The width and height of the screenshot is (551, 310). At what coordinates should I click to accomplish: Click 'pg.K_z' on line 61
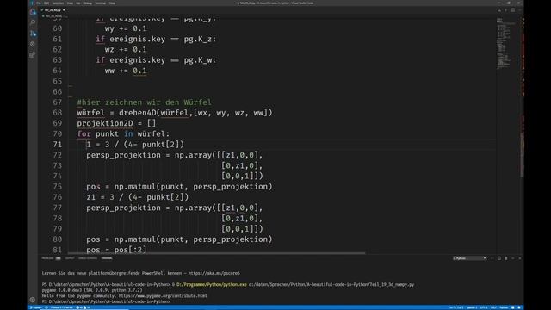(x=198, y=39)
